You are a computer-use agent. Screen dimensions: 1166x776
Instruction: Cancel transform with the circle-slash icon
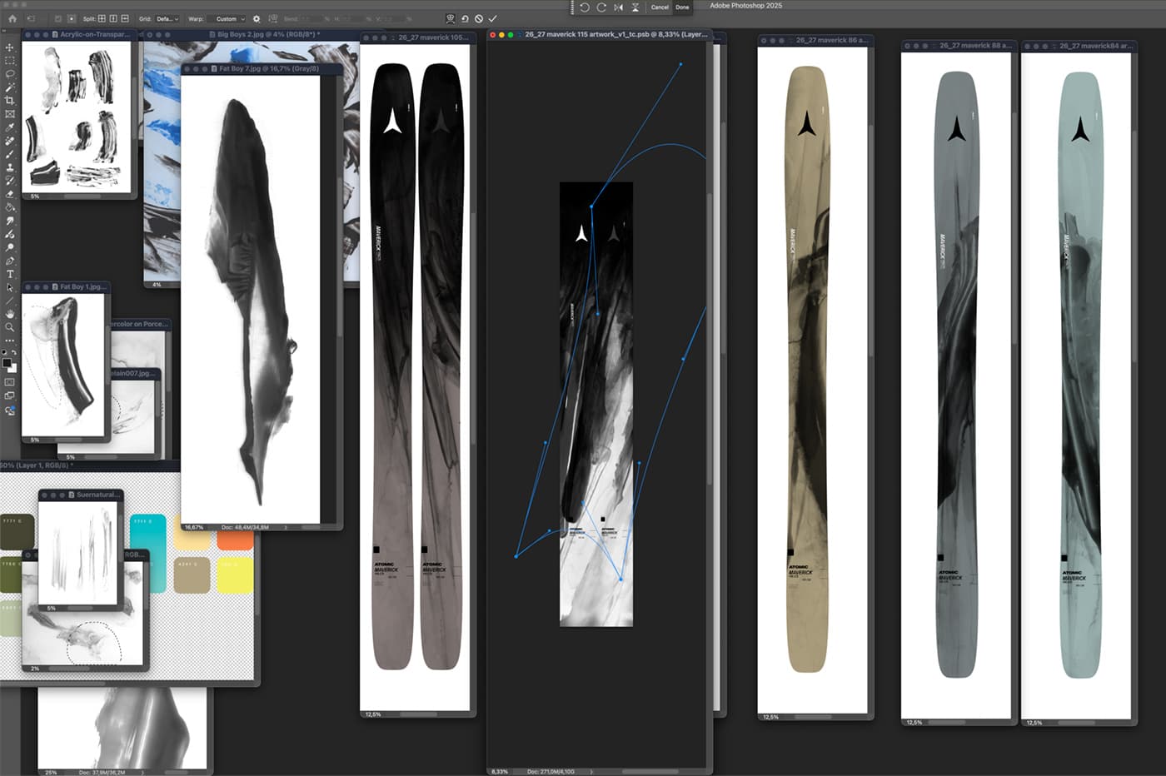(479, 18)
